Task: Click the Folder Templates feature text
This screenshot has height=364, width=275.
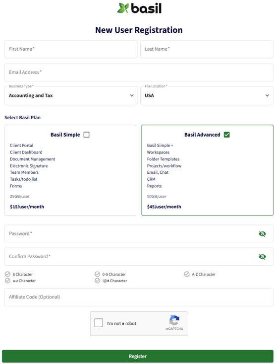Action: click(x=164, y=159)
